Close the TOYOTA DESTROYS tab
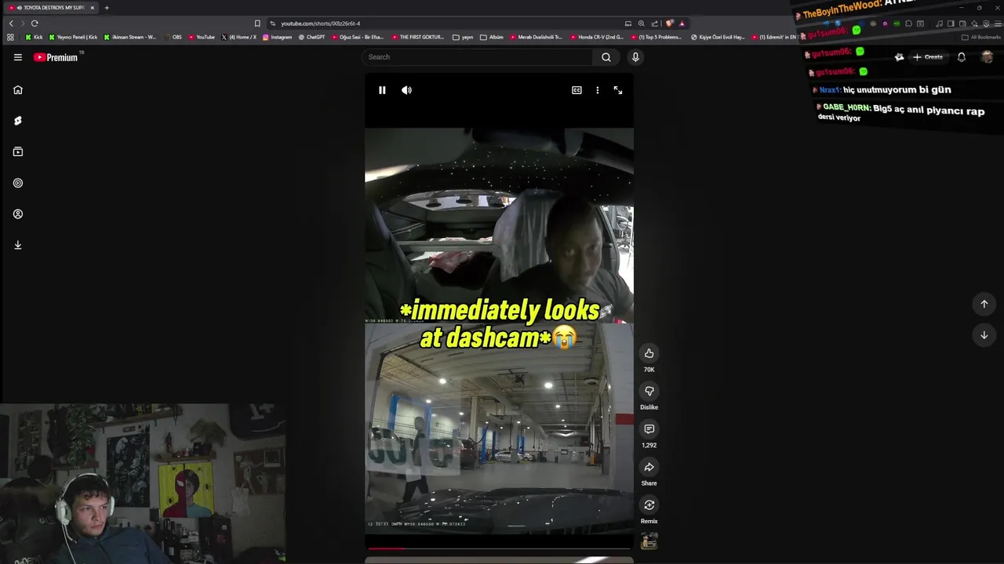Viewport: 1004px width, 564px height. point(92,8)
